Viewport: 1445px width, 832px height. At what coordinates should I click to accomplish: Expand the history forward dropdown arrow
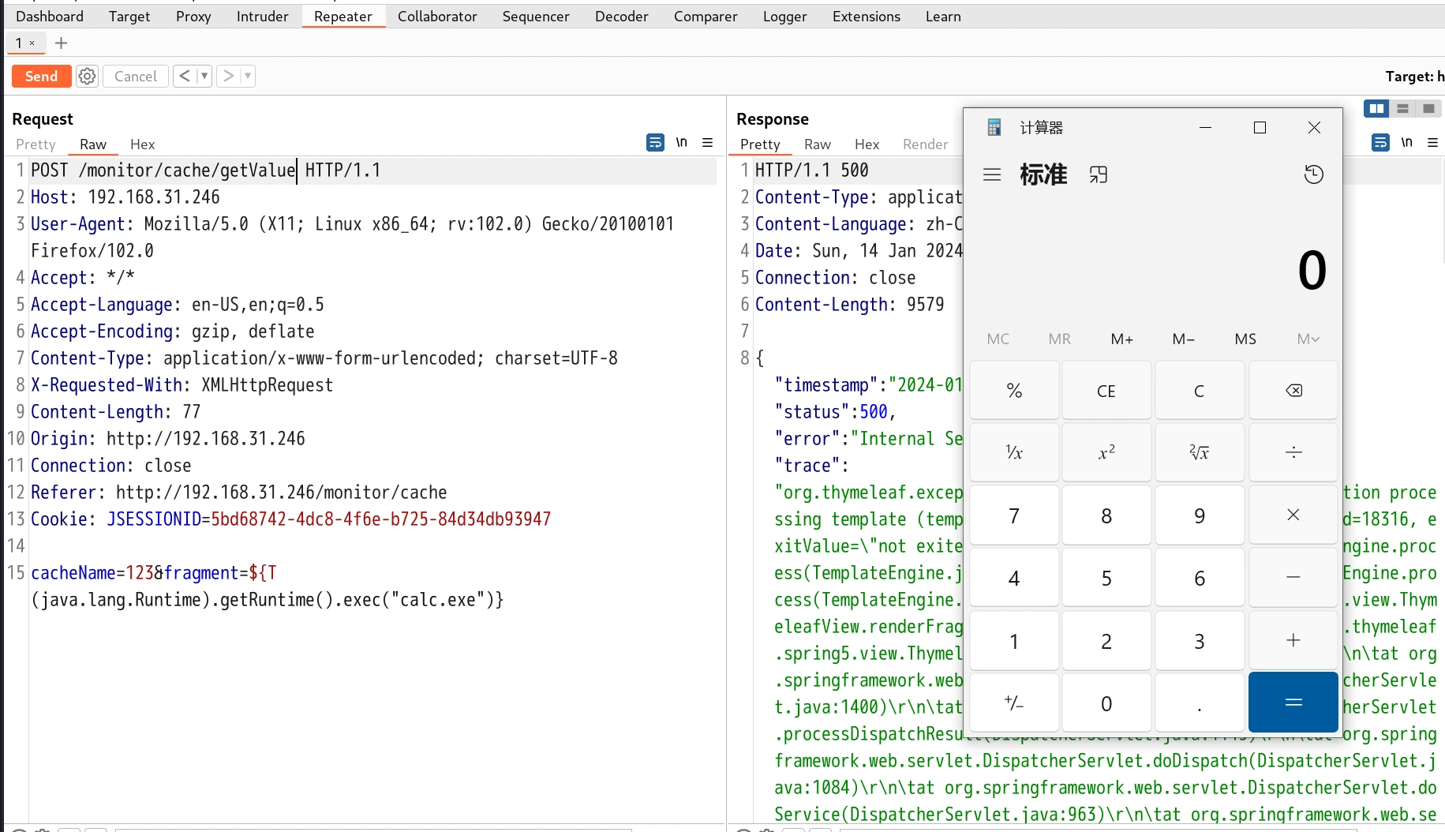(x=248, y=77)
